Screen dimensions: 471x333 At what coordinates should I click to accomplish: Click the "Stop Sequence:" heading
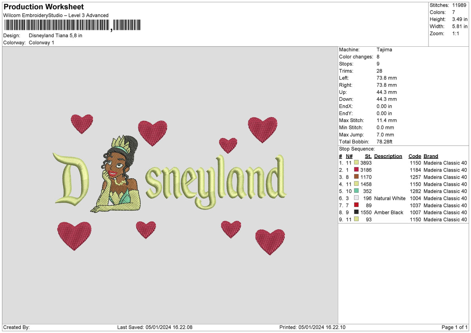[x=357, y=149]
